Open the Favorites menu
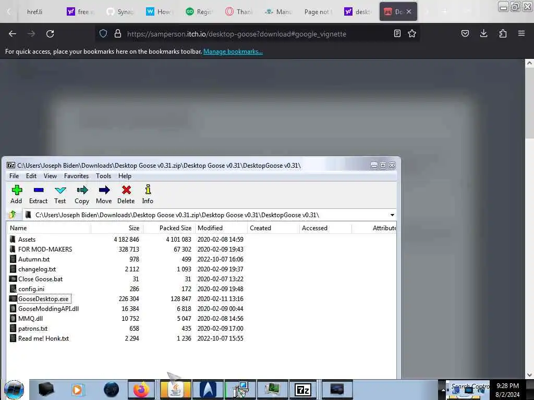Image resolution: width=534 pixels, height=400 pixels. coord(76,176)
